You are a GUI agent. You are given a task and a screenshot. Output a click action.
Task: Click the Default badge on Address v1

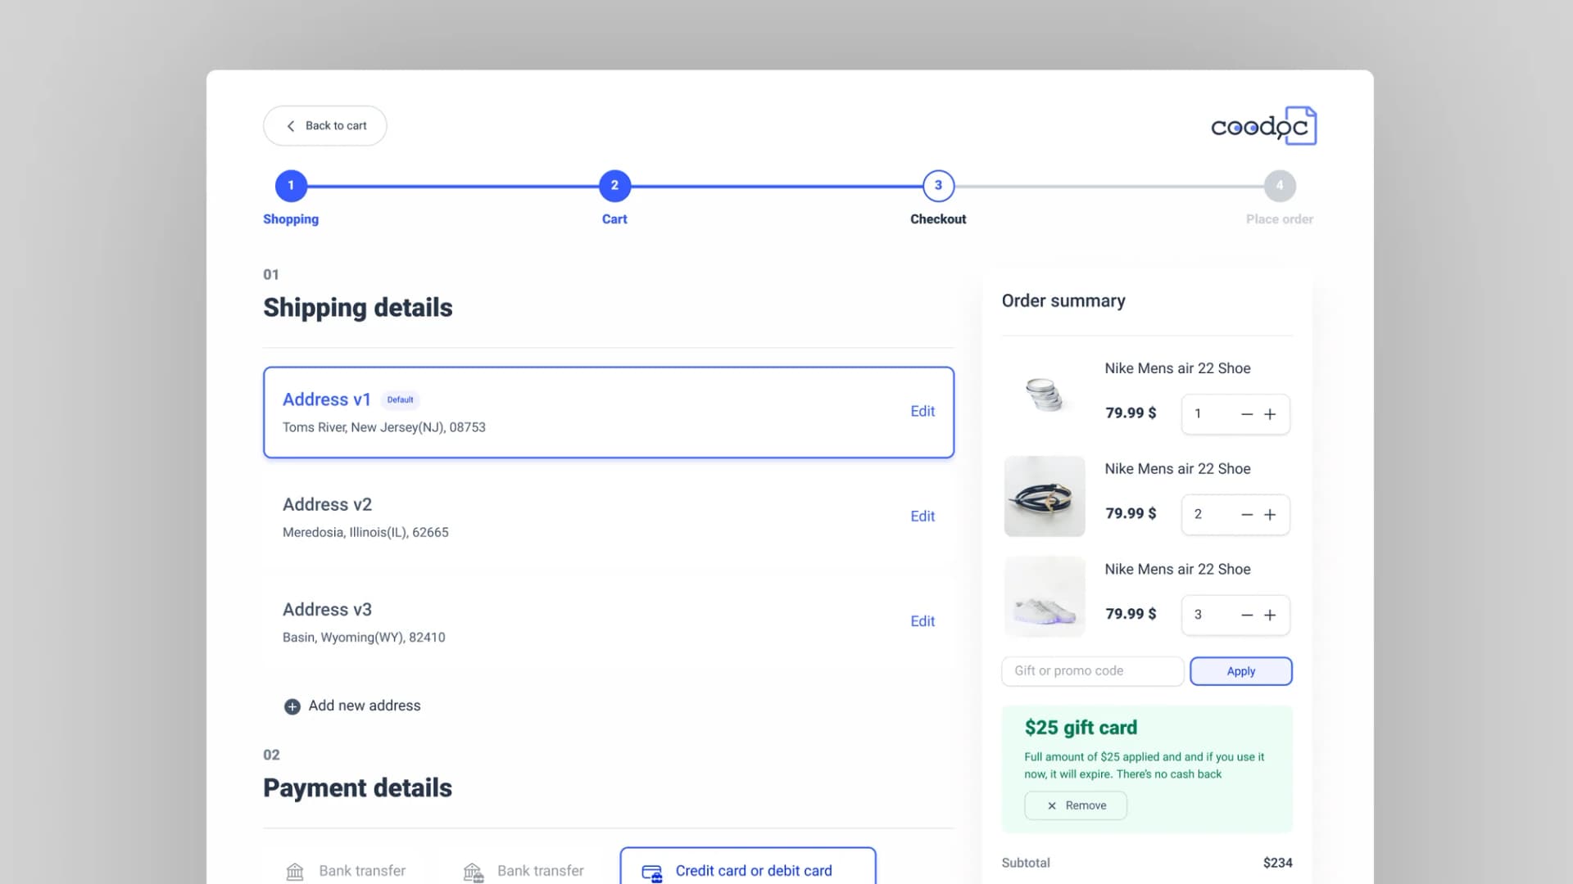point(400,400)
